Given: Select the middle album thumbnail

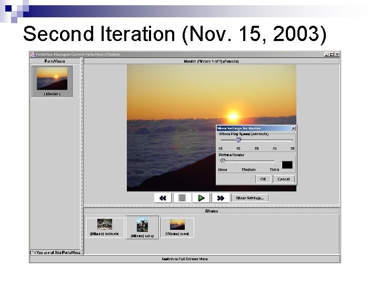Looking at the screenshot, I should click(x=142, y=228).
